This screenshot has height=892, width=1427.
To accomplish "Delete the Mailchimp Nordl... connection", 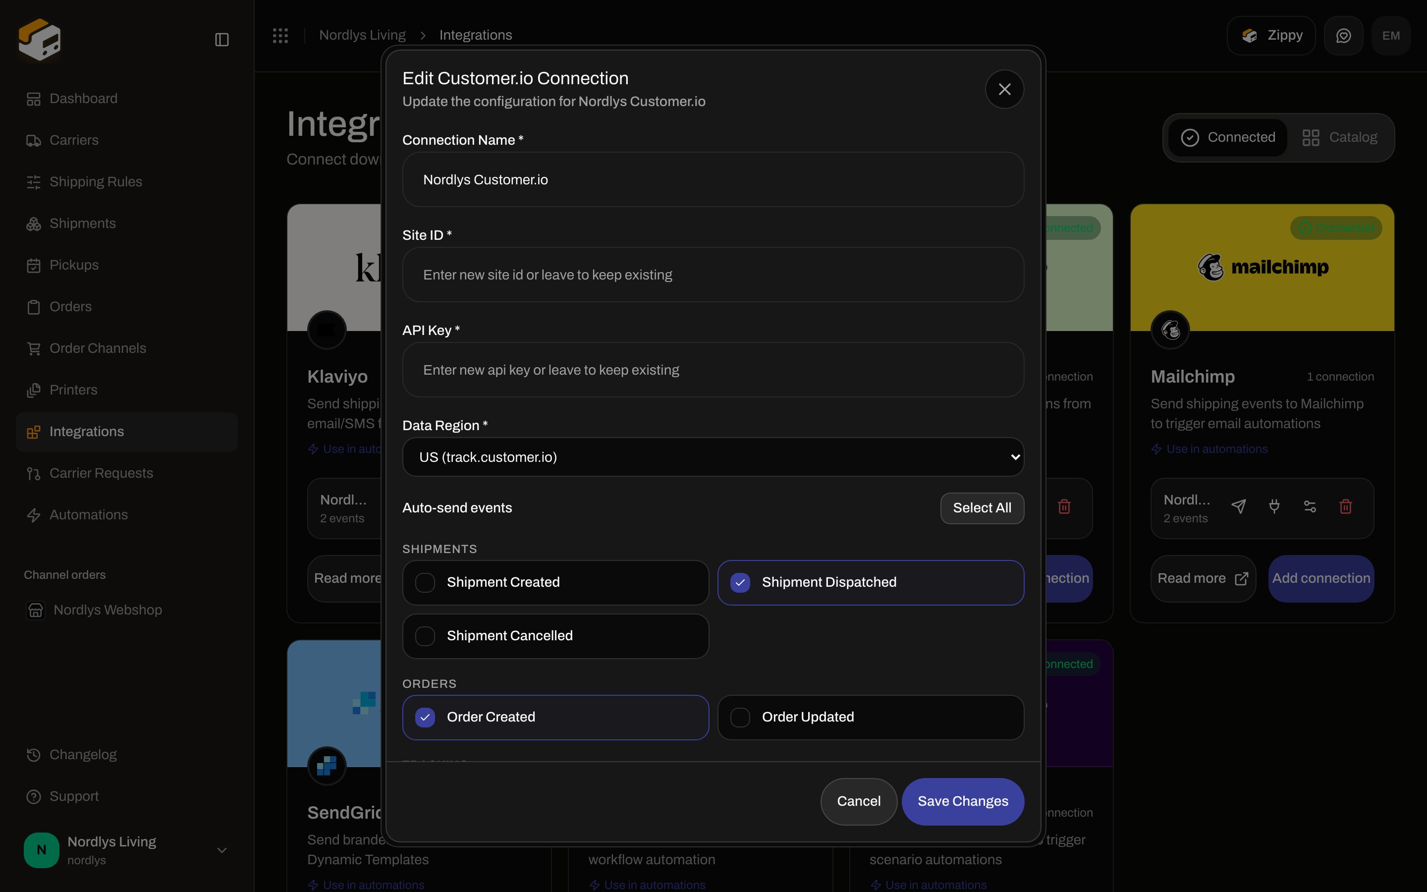I will point(1346,507).
